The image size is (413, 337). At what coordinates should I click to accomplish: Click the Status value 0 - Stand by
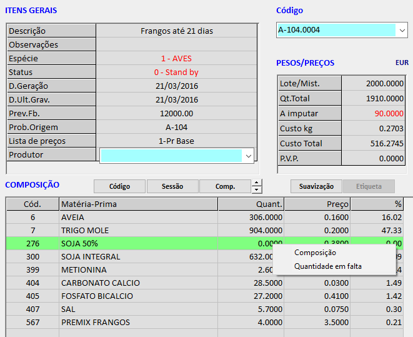click(176, 72)
